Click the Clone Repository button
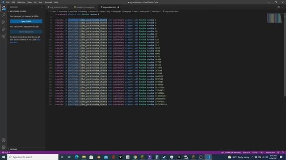286x160 pixels. (26, 32)
